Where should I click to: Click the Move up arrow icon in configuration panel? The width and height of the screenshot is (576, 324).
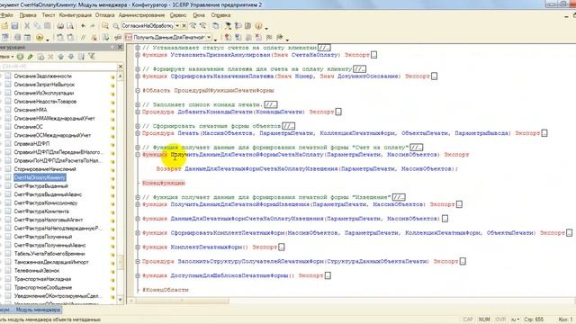pyautogui.click(x=60, y=57)
